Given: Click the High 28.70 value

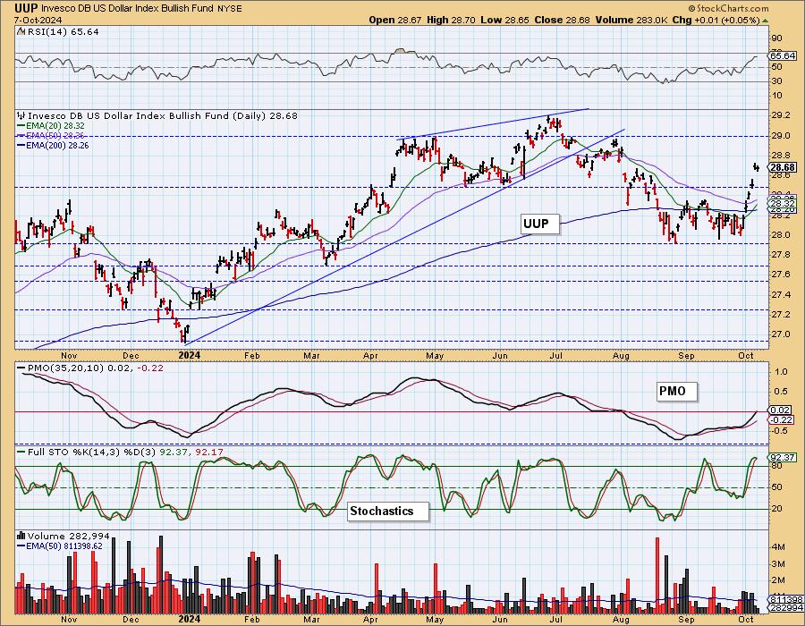Looking at the screenshot, I should (451, 20).
